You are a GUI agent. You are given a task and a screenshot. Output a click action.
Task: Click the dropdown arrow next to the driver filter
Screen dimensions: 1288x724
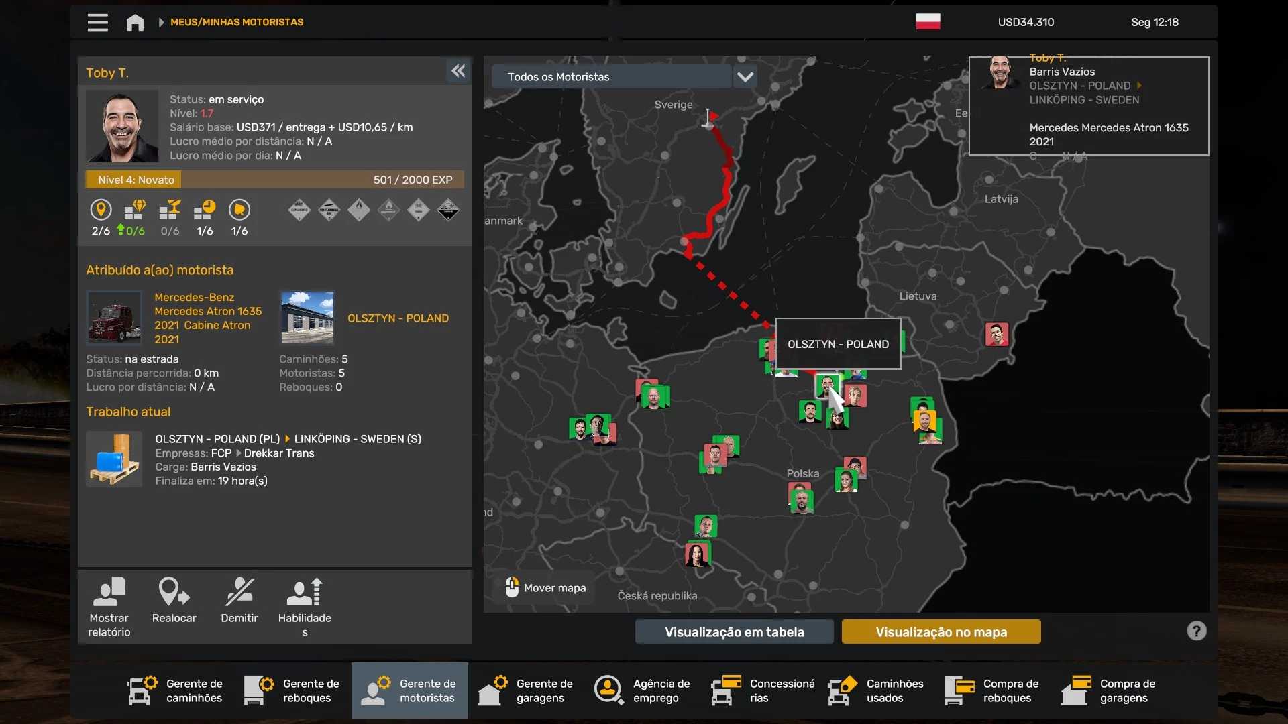click(x=745, y=77)
